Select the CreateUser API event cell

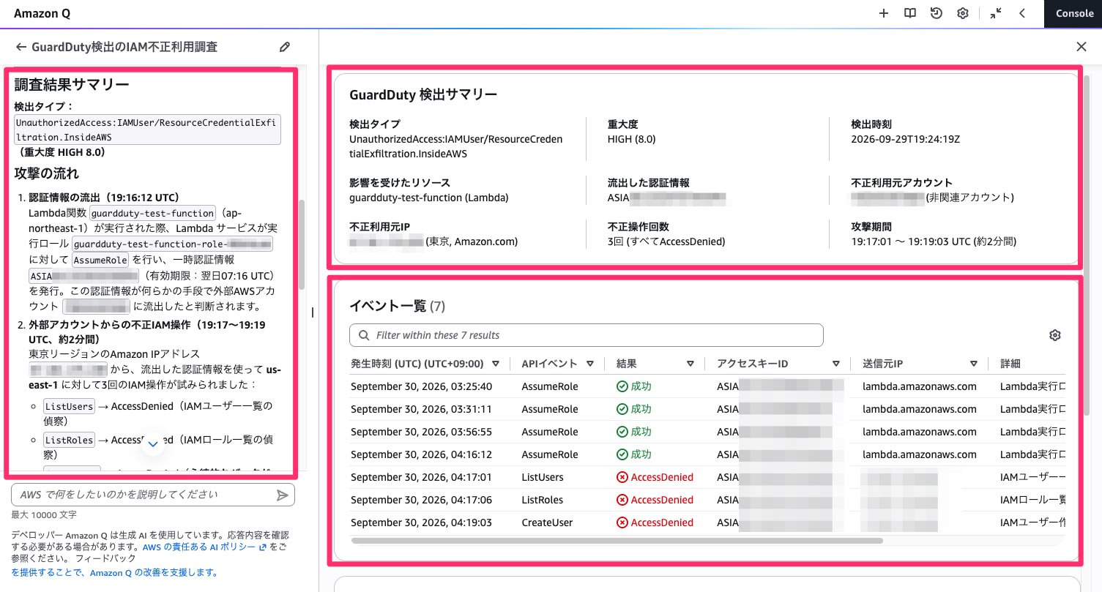click(547, 522)
